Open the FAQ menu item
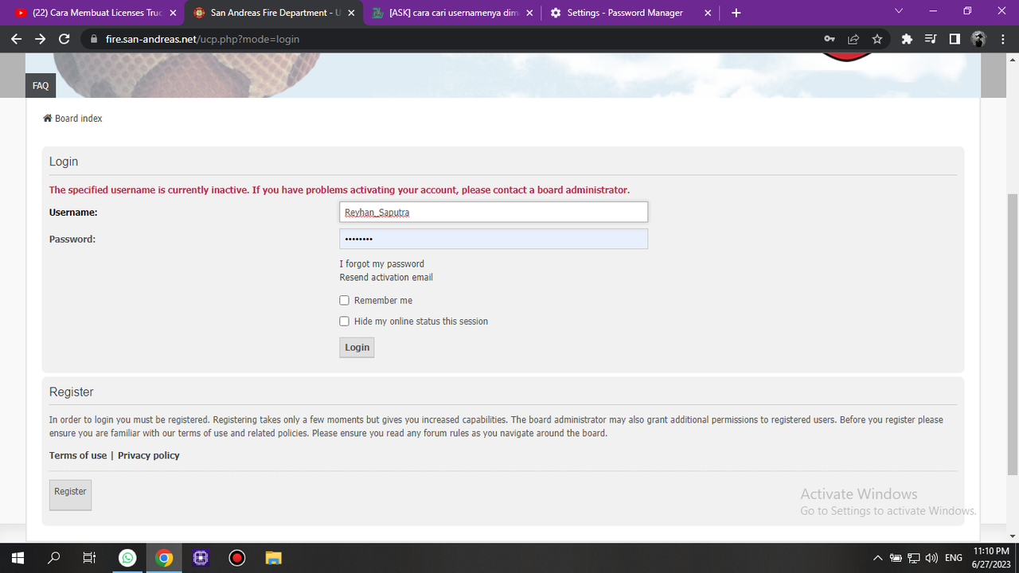 (41, 86)
